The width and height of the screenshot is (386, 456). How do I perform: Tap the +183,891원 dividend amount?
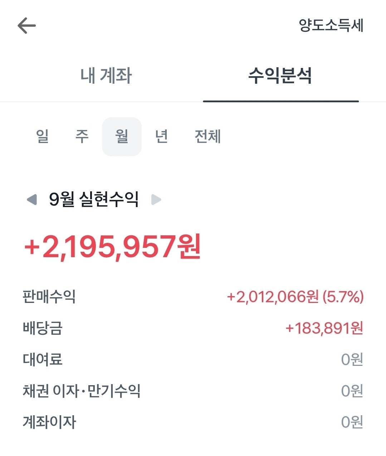[x=324, y=328]
